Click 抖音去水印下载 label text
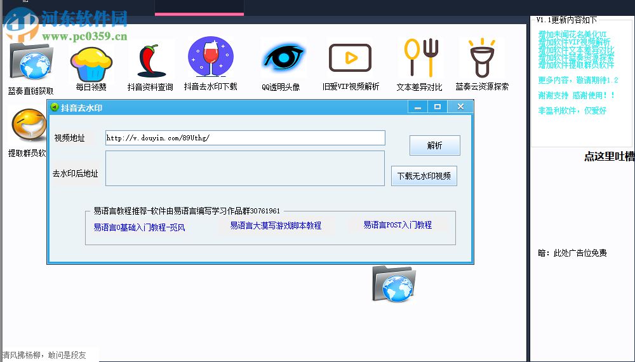The height and width of the screenshot is (362, 635). (211, 86)
